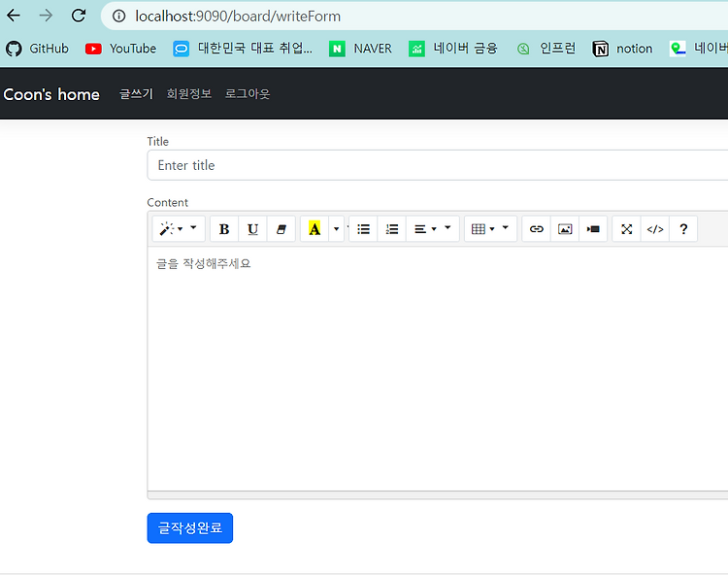This screenshot has width=728, height=576.
Task: Click the Enter title input field
Action: coord(438,165)
